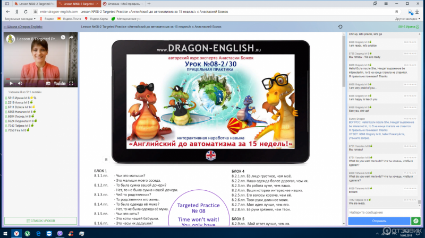Image resolution: width=425 pixels, height=238 pixels.
Task: Select student 2219 Алиса in list
Action: pyautogui.click(x=19, y=102)
